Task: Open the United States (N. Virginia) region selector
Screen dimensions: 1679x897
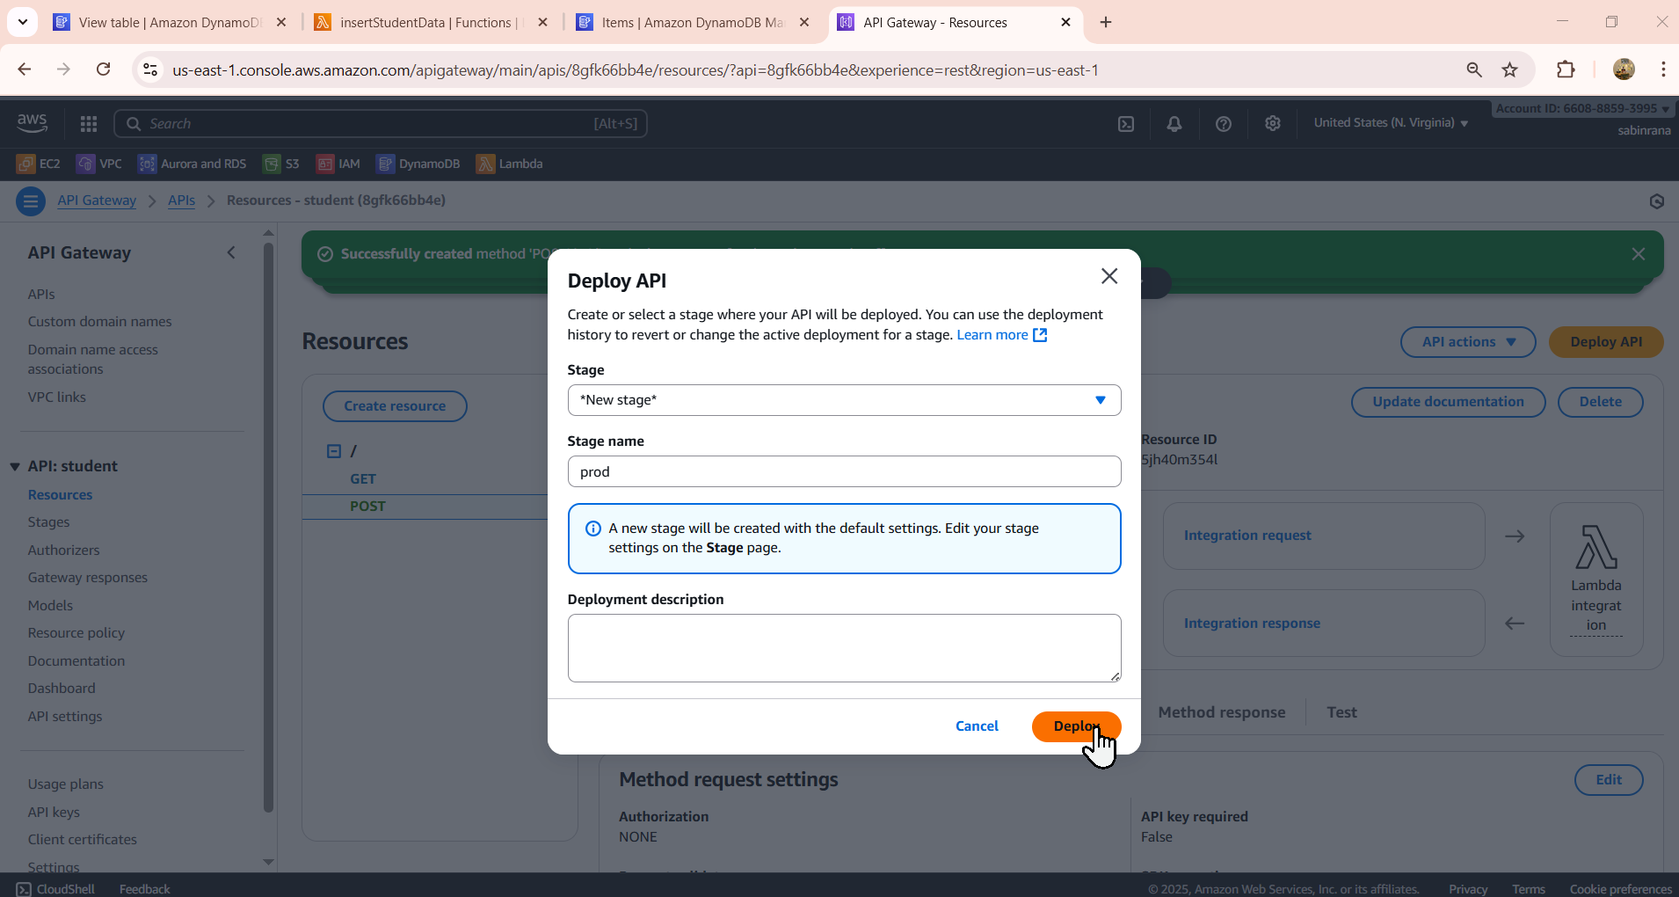Action: coord(1391,123)
